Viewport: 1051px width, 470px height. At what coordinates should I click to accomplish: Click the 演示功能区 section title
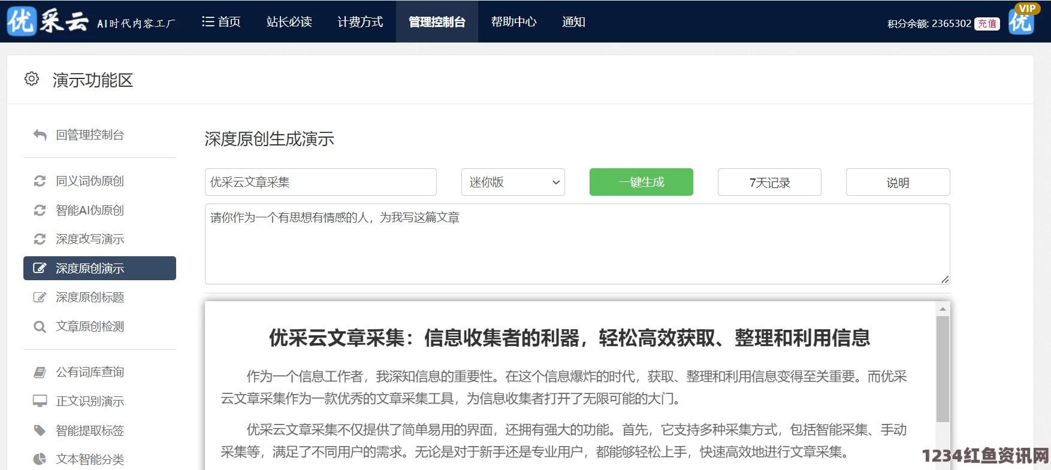point(93,80)
